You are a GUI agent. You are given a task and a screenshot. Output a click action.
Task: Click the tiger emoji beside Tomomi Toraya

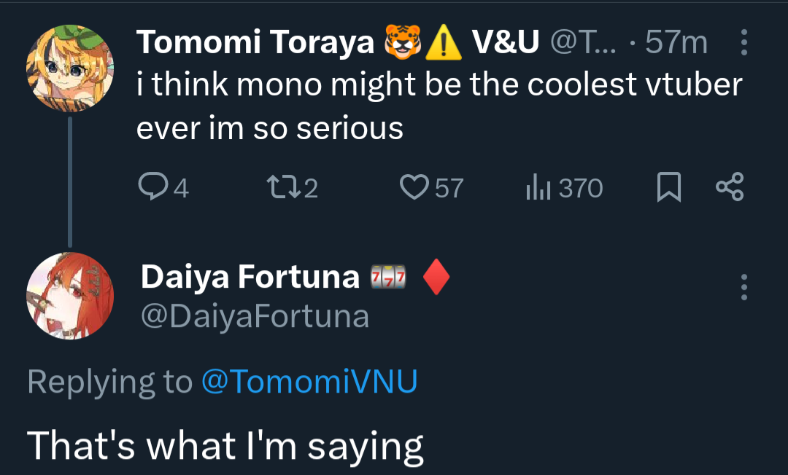(403, 44)
